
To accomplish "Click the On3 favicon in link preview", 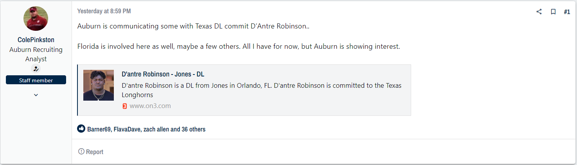I will coord(125,106).
